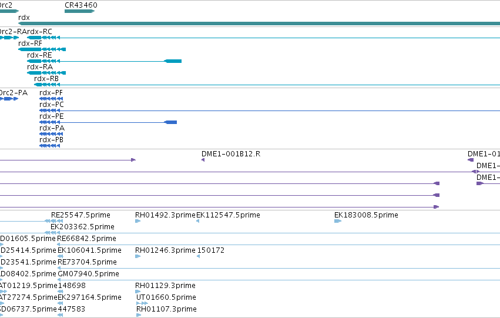Open the RE73704.5prime EST label
500x318 pixels.
click(88, 263)
